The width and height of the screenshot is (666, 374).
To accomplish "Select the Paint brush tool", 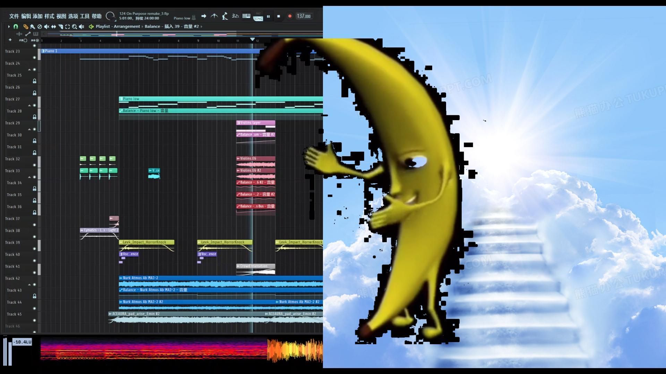I will pyautogui.click(x=32, y=26).
